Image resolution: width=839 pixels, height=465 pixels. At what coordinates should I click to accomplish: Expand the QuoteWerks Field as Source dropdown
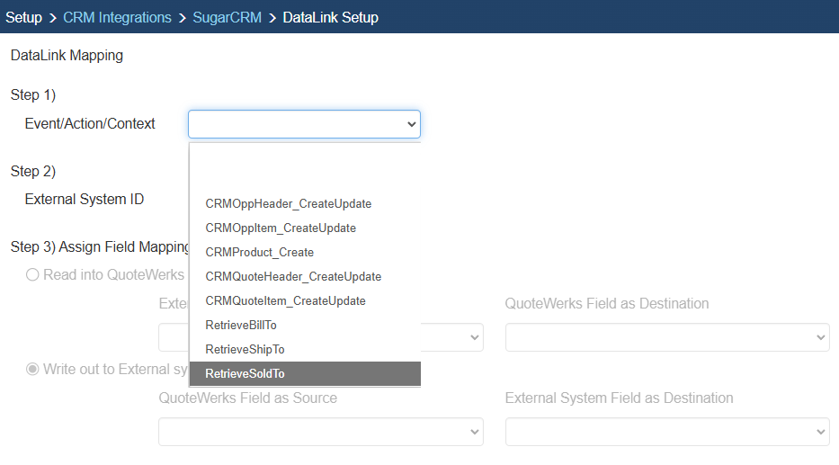[x=321, y=432]
